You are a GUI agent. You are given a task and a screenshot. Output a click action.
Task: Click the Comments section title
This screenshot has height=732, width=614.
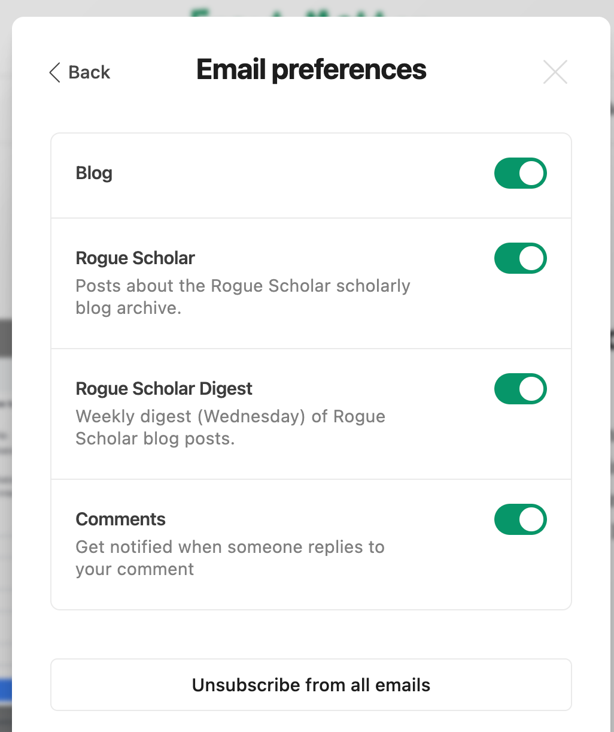click(120, 519)
